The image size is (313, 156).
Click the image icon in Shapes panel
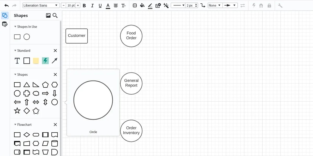point(48,15)
